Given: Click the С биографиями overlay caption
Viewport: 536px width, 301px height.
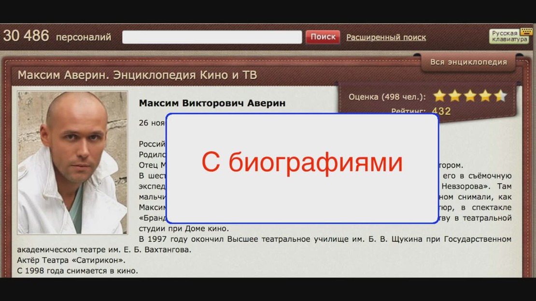Looking at the screenshot, I should pyautogui.click(x=302, y=163).
